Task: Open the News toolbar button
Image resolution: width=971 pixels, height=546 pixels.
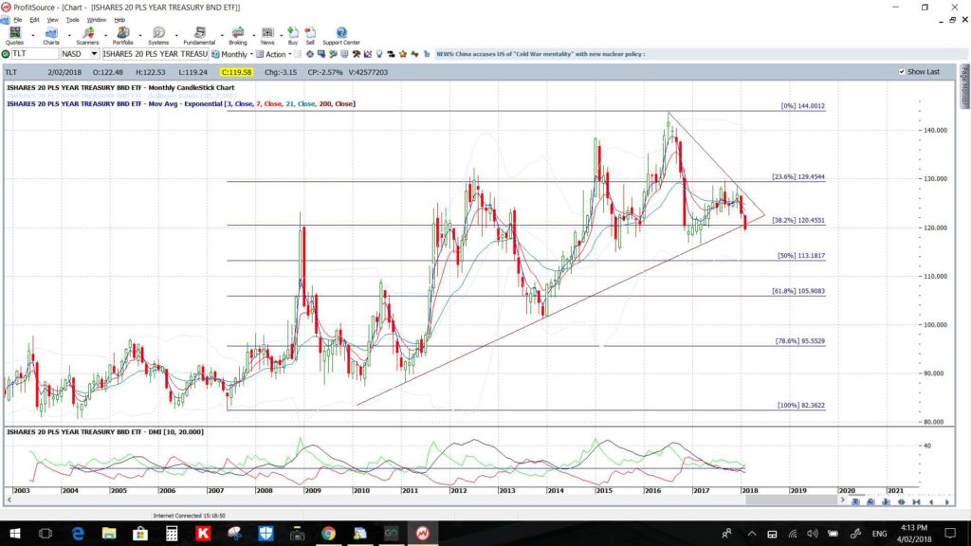Action: (267, 36)
